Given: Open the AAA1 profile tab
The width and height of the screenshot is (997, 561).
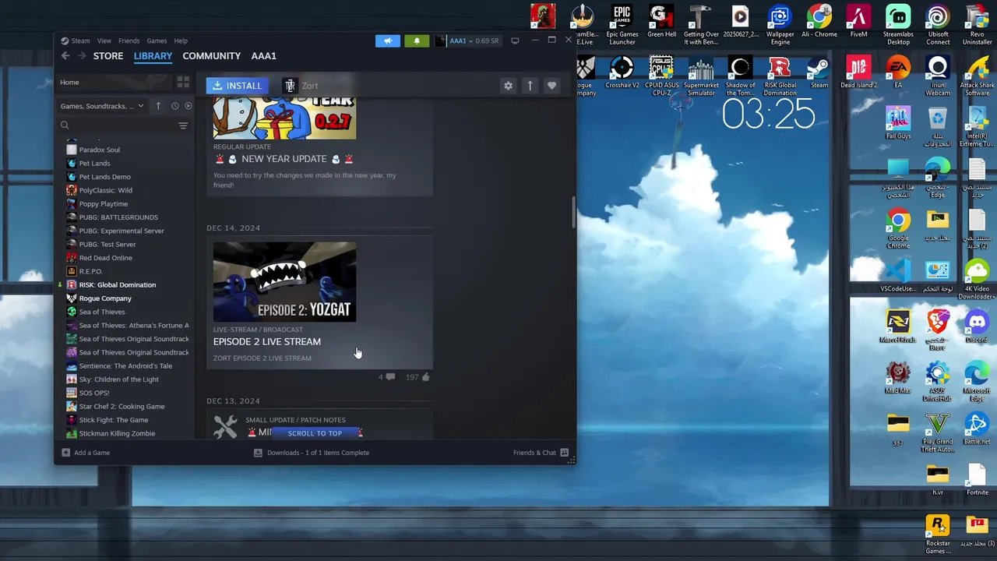Looking at the screenshot, I should [x=264, y=56].
